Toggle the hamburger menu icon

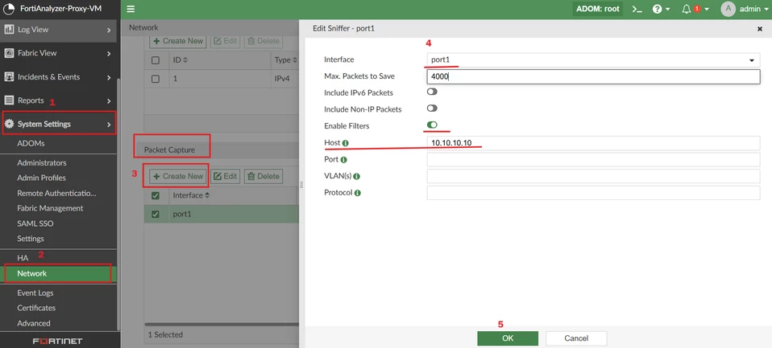click(131, 9)
